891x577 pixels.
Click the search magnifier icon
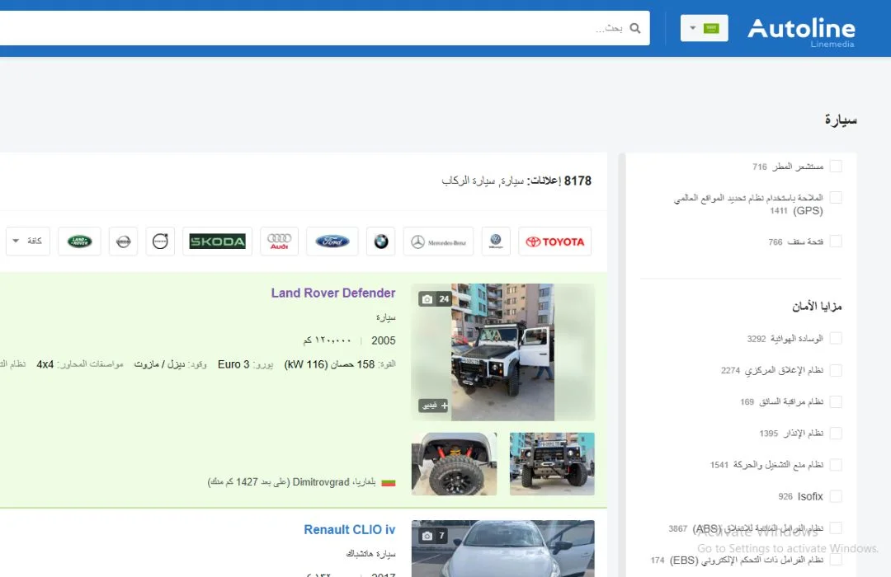pos(634,27)
